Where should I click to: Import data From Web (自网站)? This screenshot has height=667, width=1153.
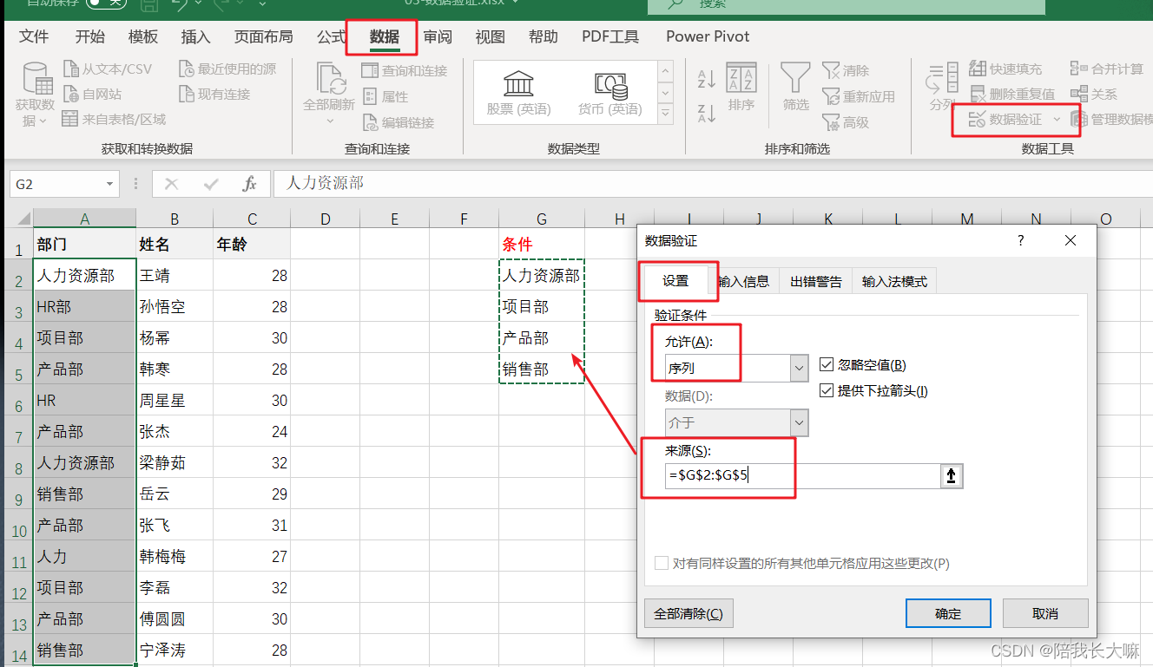coord(92,94)
